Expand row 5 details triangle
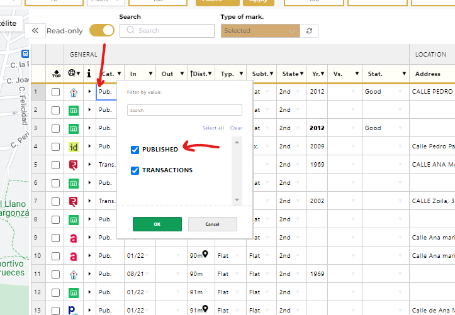Screen dimensions: 455x315 click(89, 164)
